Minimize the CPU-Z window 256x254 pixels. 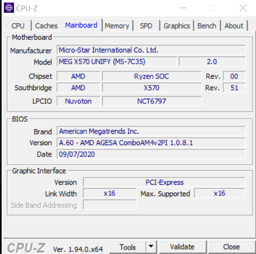point(183,8)
